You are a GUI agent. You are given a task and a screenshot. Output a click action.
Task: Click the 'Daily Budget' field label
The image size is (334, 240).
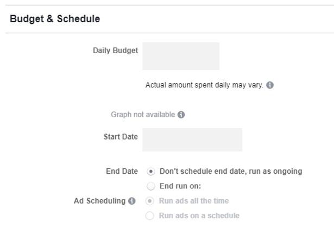tap(116, 50)
